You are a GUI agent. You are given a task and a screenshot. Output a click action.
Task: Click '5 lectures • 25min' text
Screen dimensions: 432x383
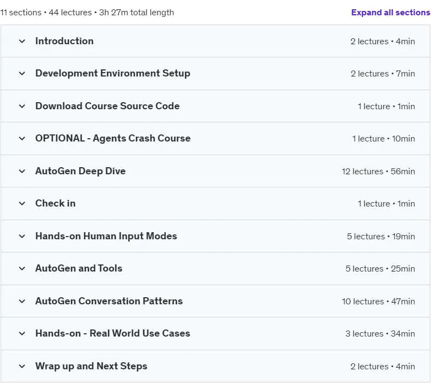pyautogui.click(x=380, y=269)
